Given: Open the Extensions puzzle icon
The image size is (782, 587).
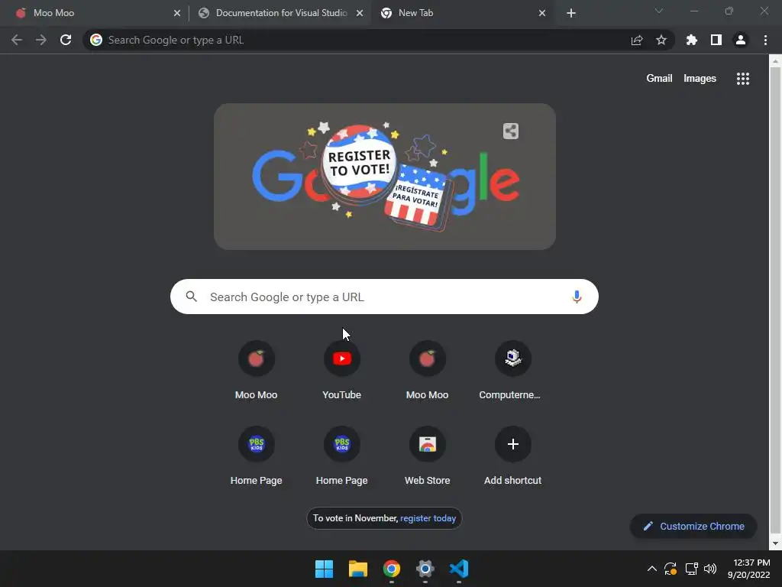Looking at the screenshot, I should click(692, 40).
